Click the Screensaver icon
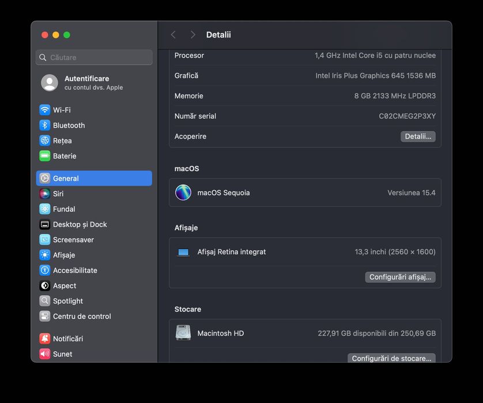This screenshot has width=483, height=403. pyautogui.click(x=44, y=240)
